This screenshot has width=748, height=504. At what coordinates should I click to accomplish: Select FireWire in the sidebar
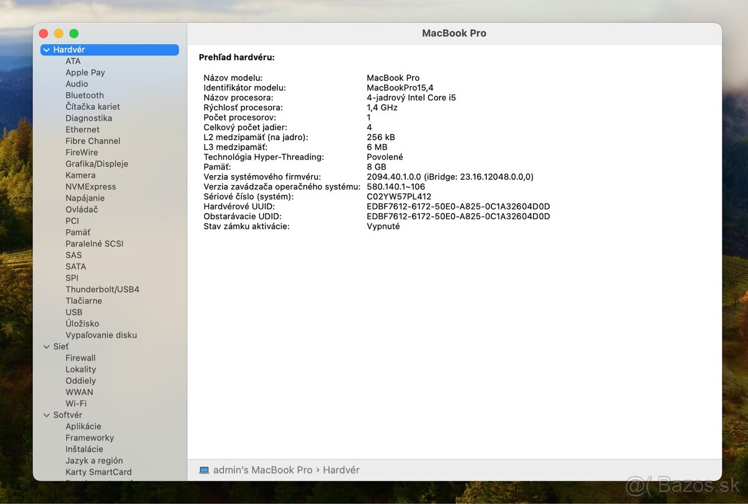point(82,153)
